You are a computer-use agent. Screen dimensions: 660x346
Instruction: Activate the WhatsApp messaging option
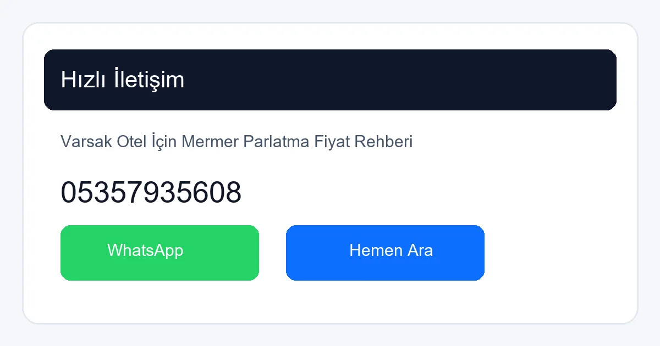click(x=159, y=253)
